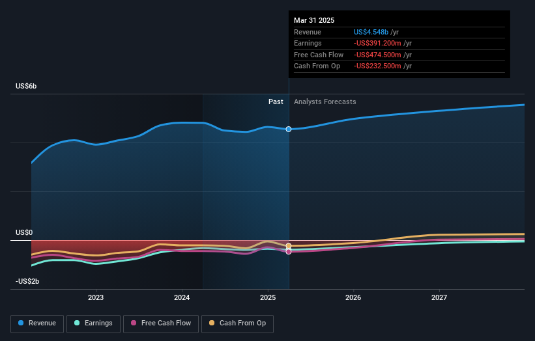Click the Revenue row label in tooltip
535x341 pixels.
tap(308, 32)
